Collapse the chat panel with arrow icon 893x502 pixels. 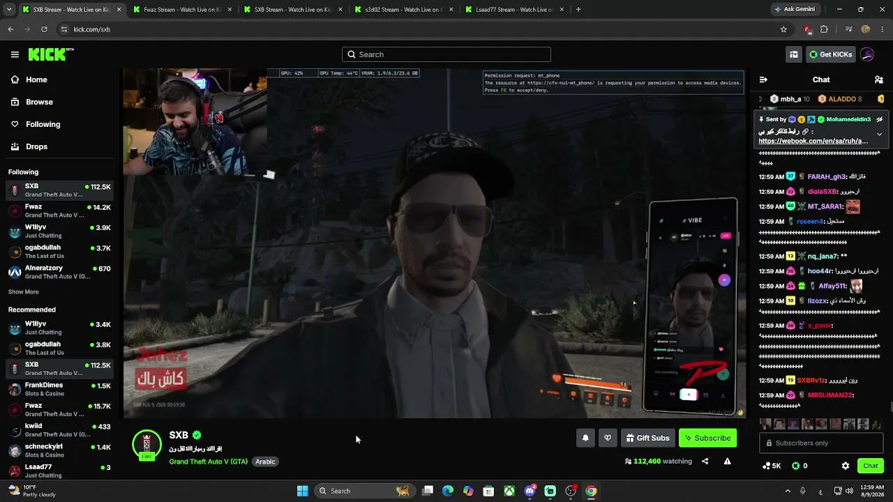coord(763,79)
